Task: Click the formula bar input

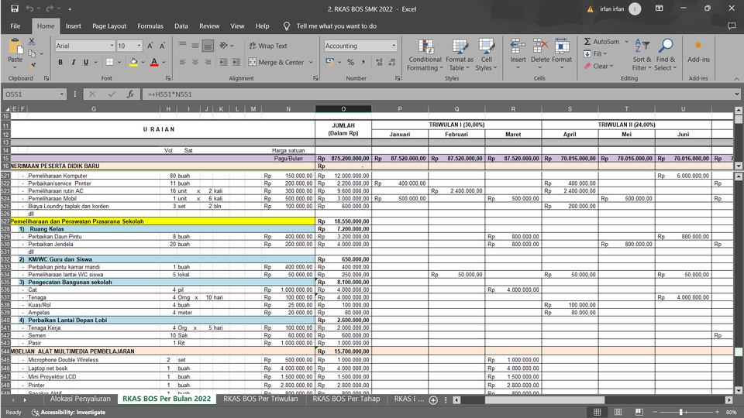Action: coord(437,94)
